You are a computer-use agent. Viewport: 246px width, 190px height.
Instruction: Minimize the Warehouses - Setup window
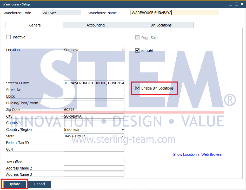click(231, 4)
